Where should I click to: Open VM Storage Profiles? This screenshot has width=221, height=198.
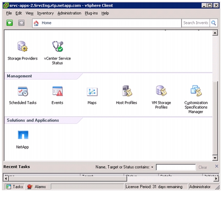[x=161, y=97]
